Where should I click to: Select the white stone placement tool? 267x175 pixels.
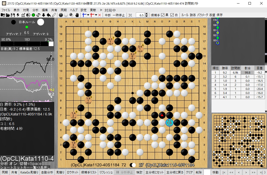pyautogui.click(x=66, y=15)
